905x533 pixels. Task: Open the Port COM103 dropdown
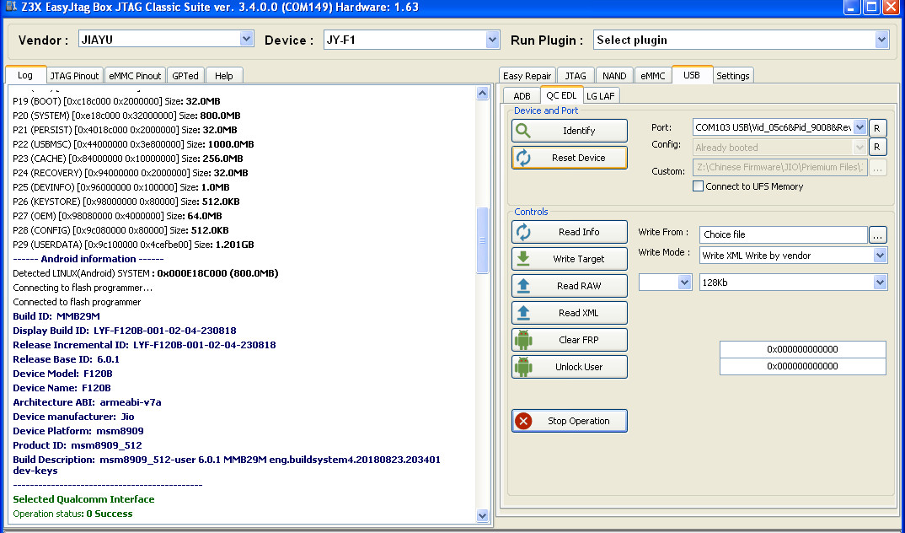(859, 127)
